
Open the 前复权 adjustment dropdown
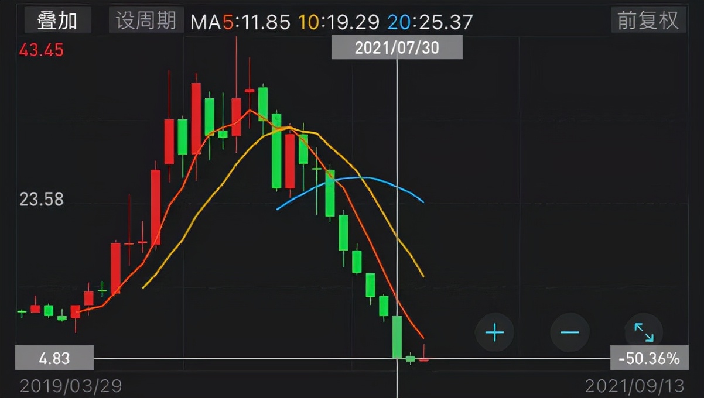tap(648, 20)
